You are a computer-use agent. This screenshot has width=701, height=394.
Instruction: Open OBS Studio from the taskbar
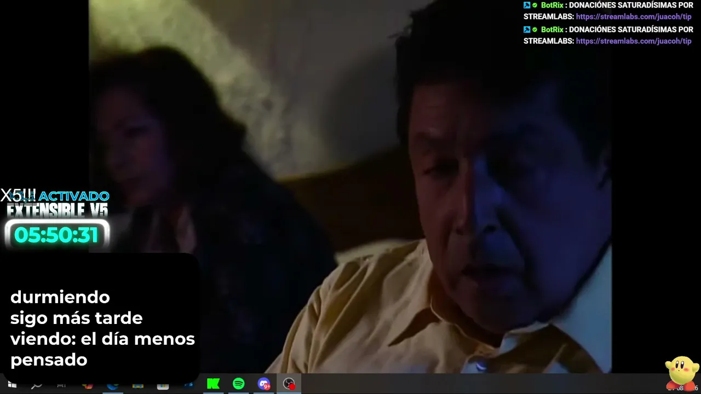289,384
